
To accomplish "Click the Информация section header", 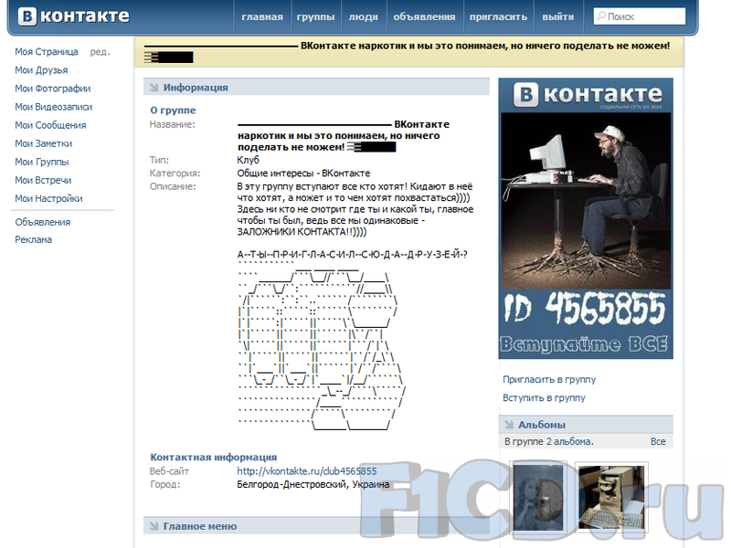I will (316, 87).
